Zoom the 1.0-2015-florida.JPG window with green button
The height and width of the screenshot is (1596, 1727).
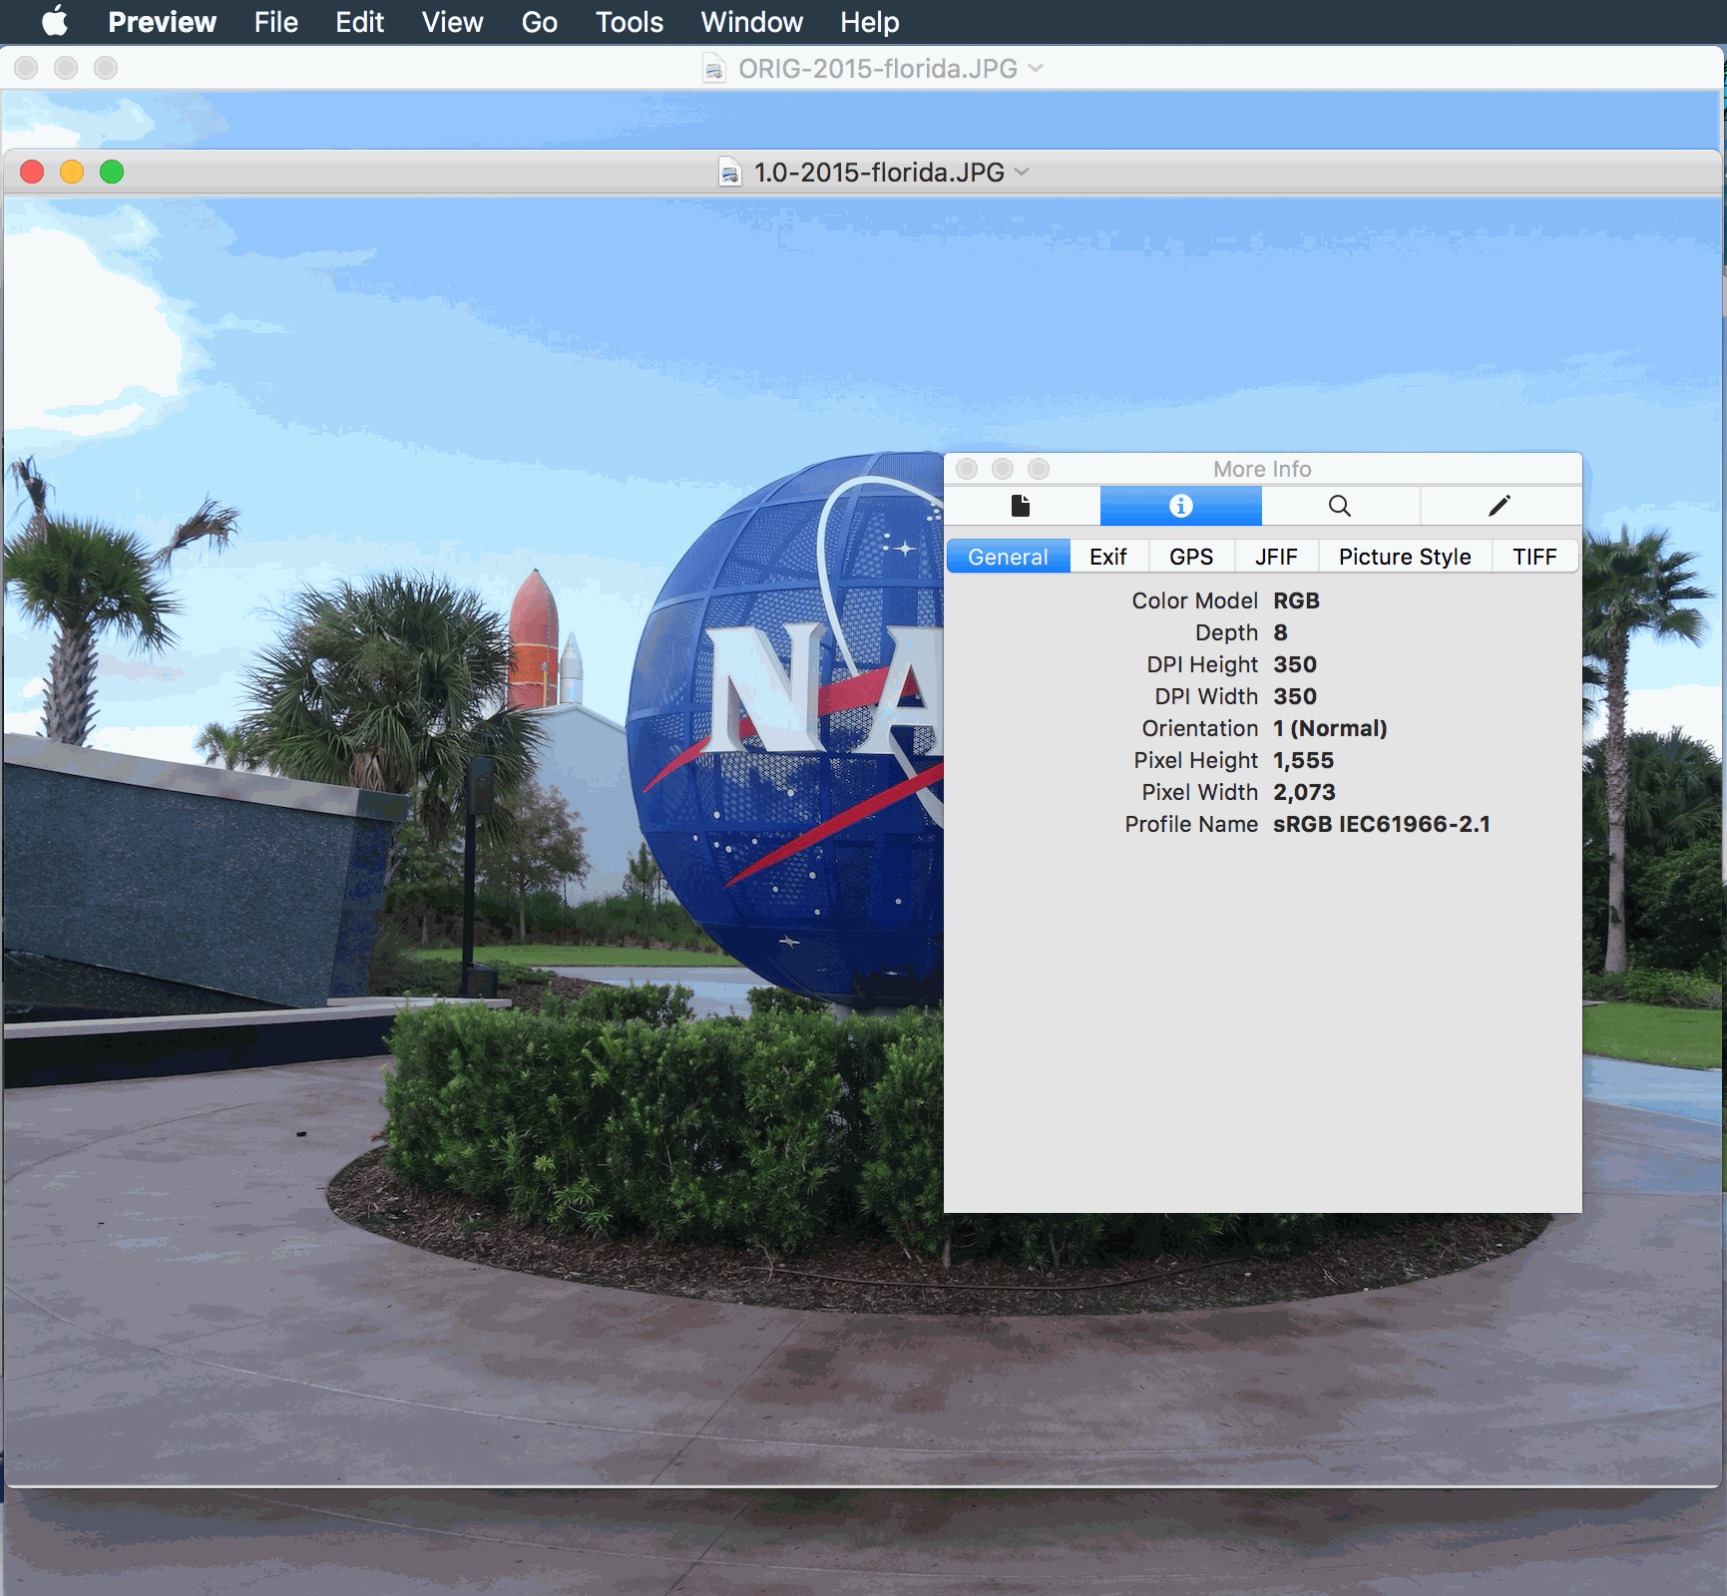tap(112, 172)
